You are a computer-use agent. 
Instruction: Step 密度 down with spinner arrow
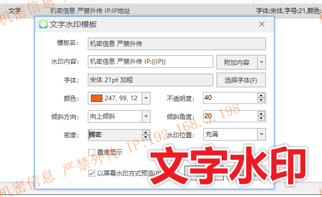point(146,137)
